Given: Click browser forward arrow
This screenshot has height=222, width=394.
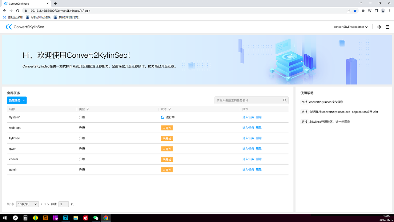Looking at the screenshot, I should pos(11,10).
